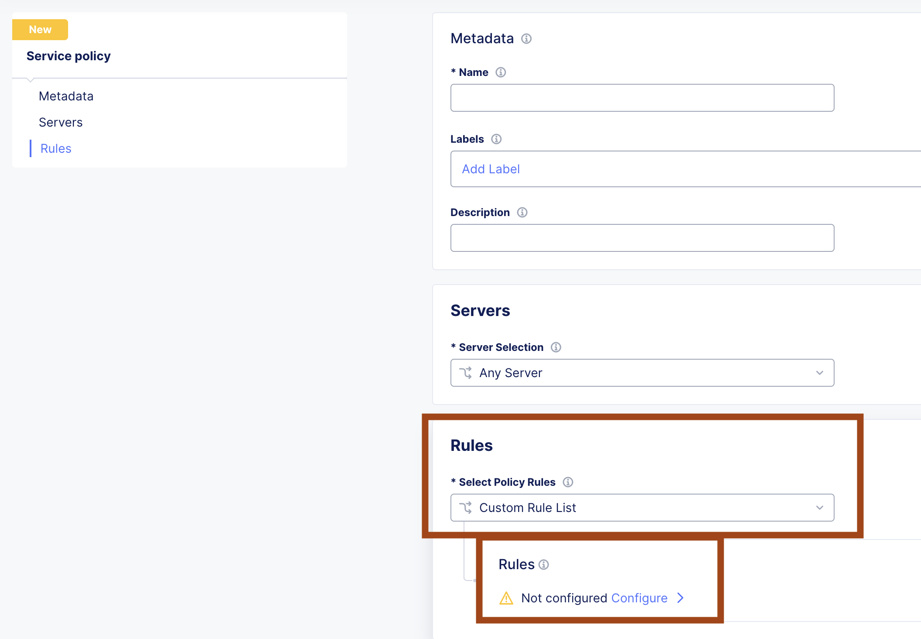The width and height of the screenshot is (921, 639).
Task: Select Metadata in the Service policy sidebar
Action: tap(66, 96)
